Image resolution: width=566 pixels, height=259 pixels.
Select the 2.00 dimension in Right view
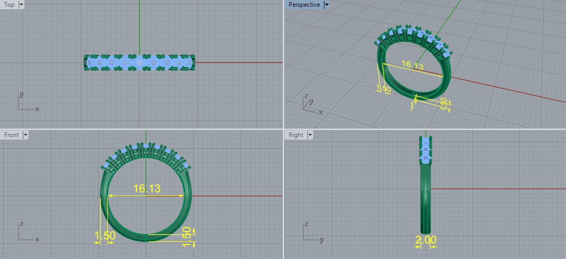tap(426, 240)
